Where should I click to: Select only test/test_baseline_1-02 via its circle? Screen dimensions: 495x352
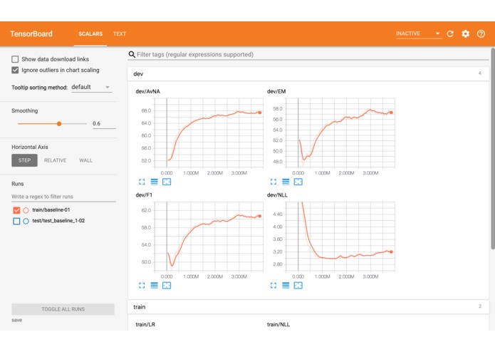coord(26,221)
